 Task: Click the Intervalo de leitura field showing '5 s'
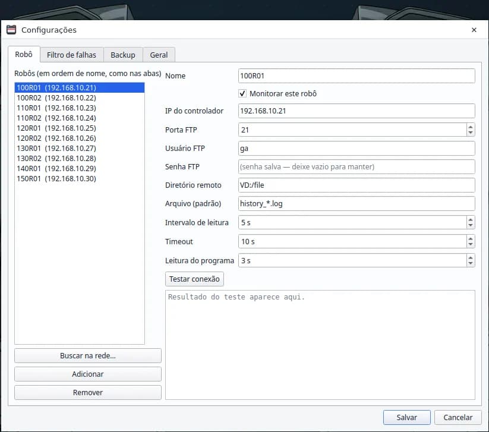[x=352, y=222]
